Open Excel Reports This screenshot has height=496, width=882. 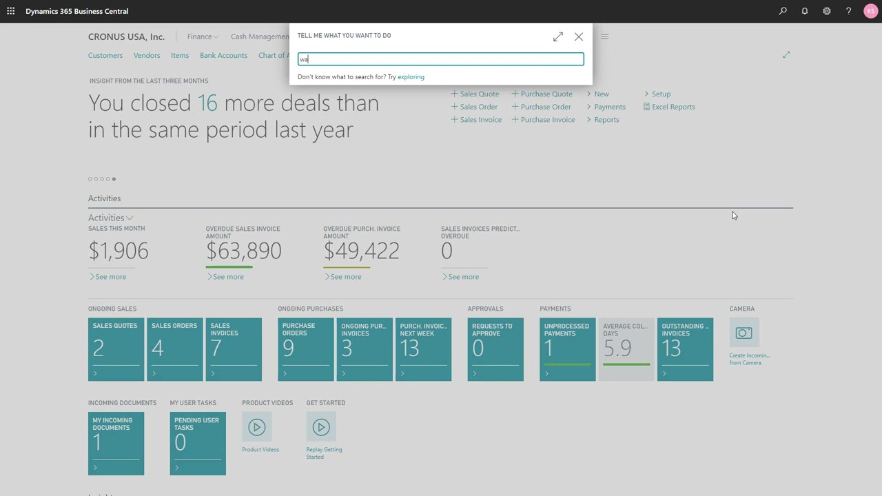(669, 107)
